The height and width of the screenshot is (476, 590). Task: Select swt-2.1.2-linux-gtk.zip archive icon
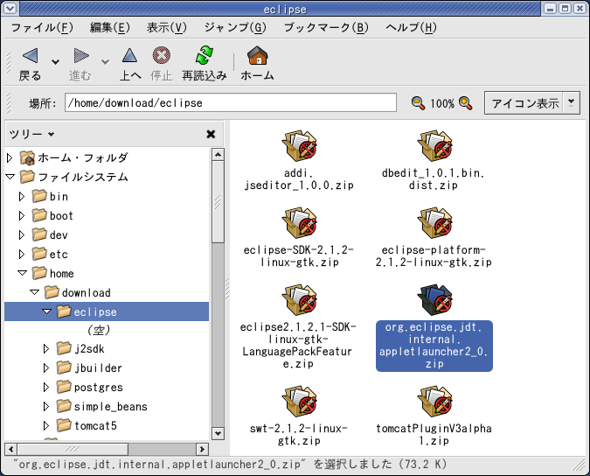300,401
